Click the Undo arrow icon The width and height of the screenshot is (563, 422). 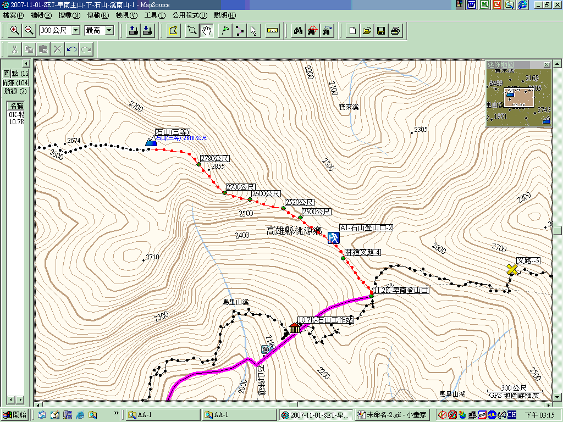click(x=71, y=49)
